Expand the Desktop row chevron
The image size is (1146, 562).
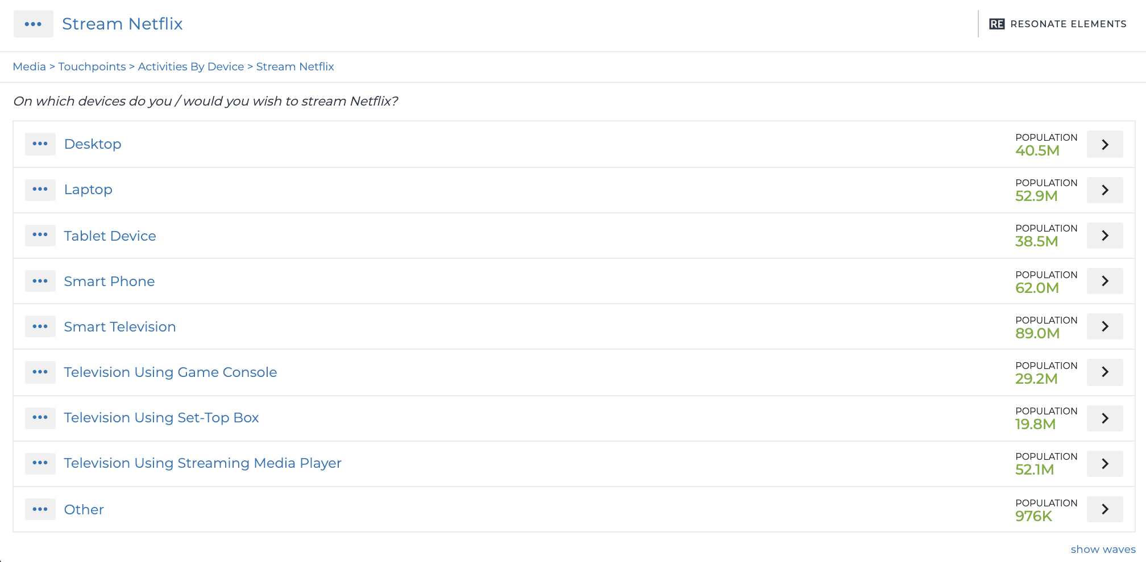[1105, 144]
